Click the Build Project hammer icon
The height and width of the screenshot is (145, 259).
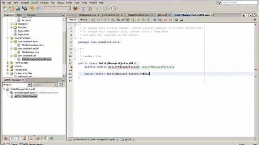click(x=83, y=8)
